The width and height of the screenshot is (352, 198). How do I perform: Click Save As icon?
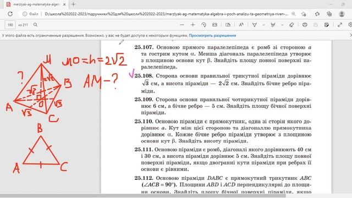327,25
